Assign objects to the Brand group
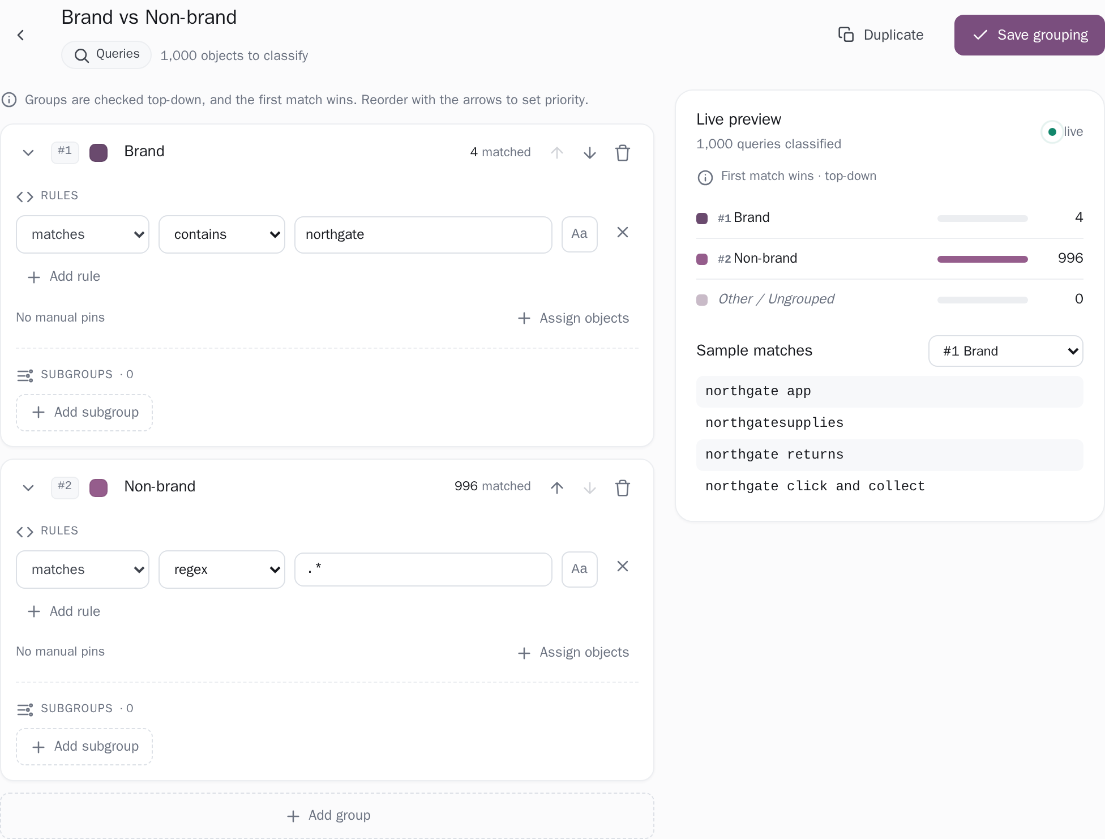Screen dimensions: 1105x839 pos(573,318)
